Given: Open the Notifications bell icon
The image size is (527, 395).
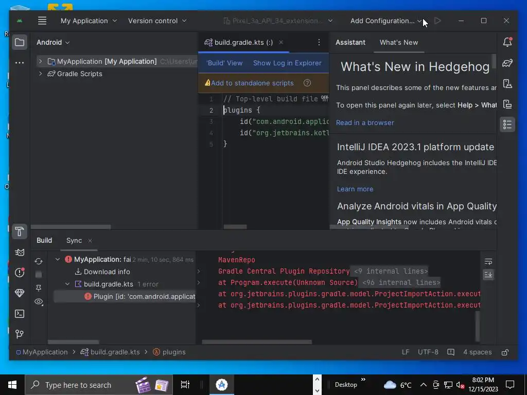Looking at the screenshot, I should click(x=507, y=42).
